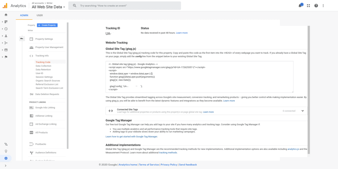
Task: Select Tracking Code menu item
Action: [43, 62]
